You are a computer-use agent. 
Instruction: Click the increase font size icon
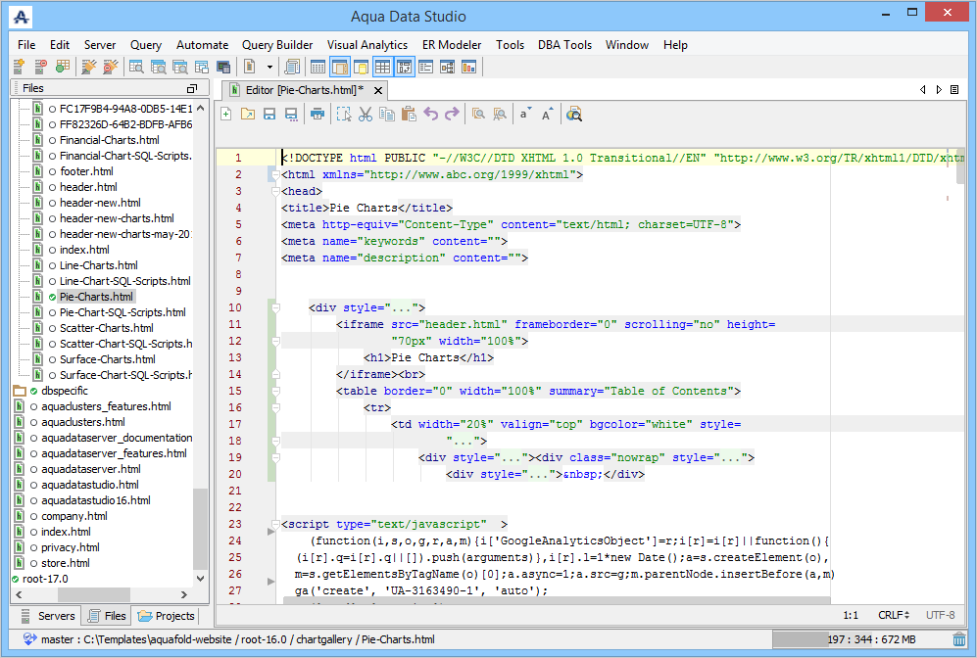(x=548, y=115)
